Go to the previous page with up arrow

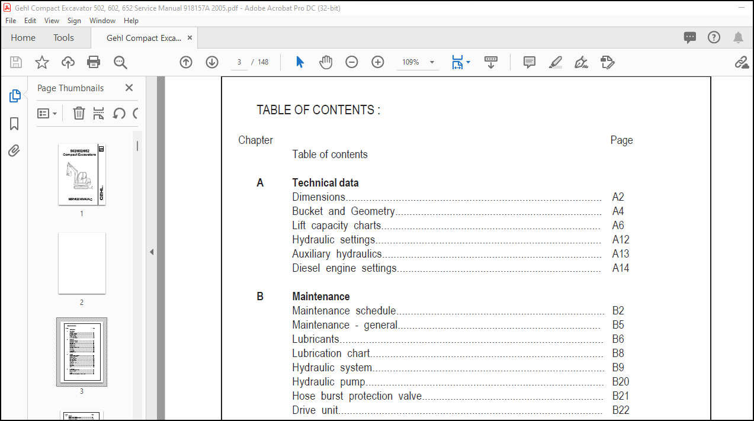(186, 62)
